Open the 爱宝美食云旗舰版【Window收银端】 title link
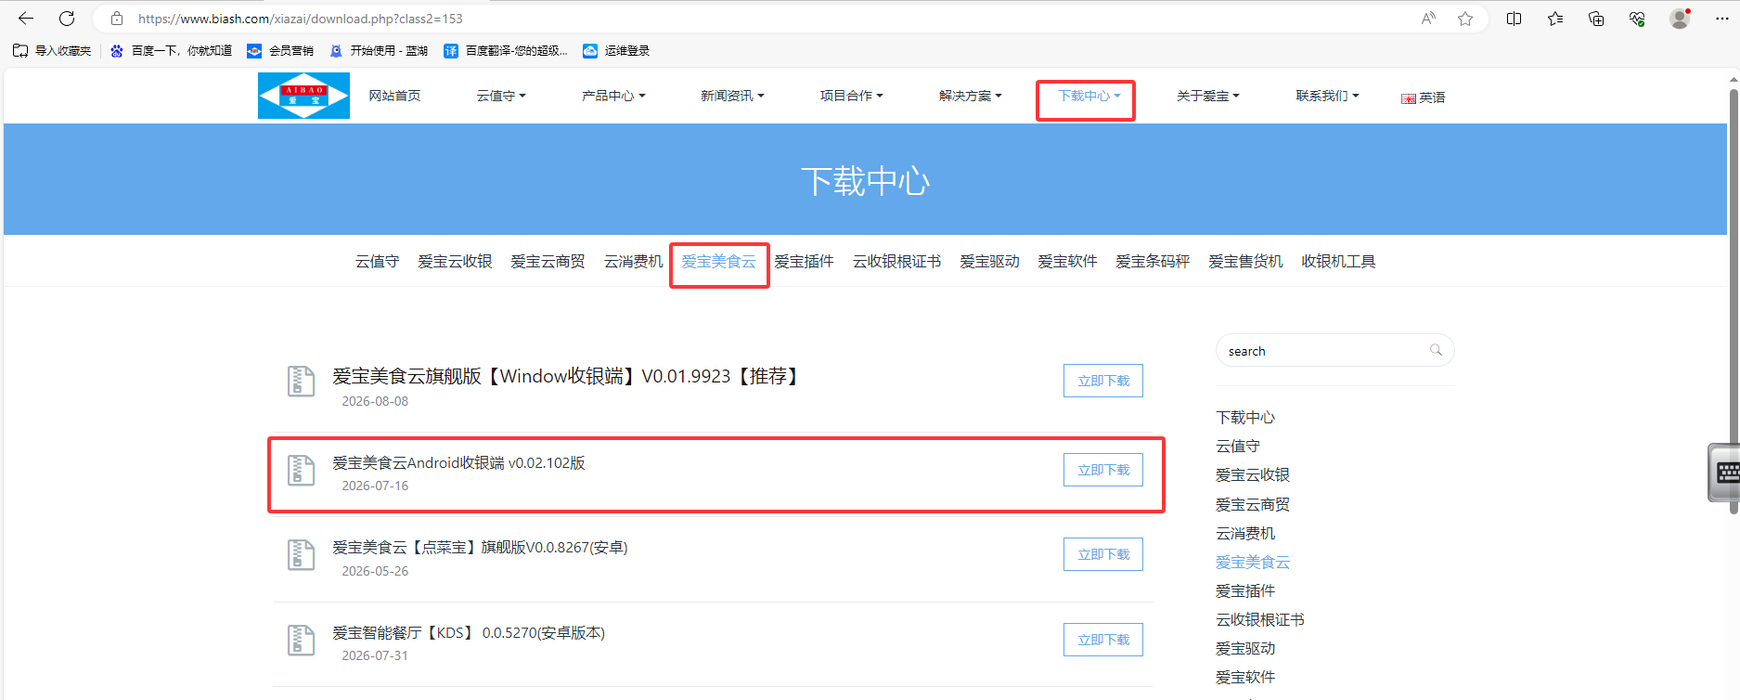 click(568, 376)
